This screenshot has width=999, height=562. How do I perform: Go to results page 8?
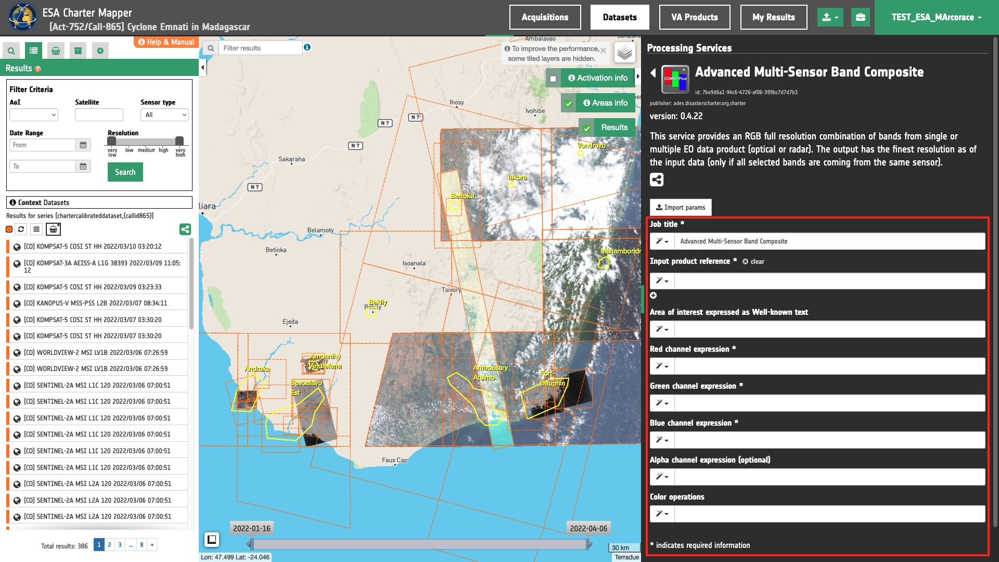tap(142, 545)
